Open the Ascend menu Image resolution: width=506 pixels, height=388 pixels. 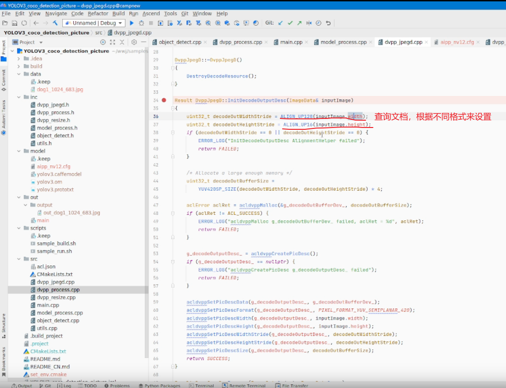(151, 14)
